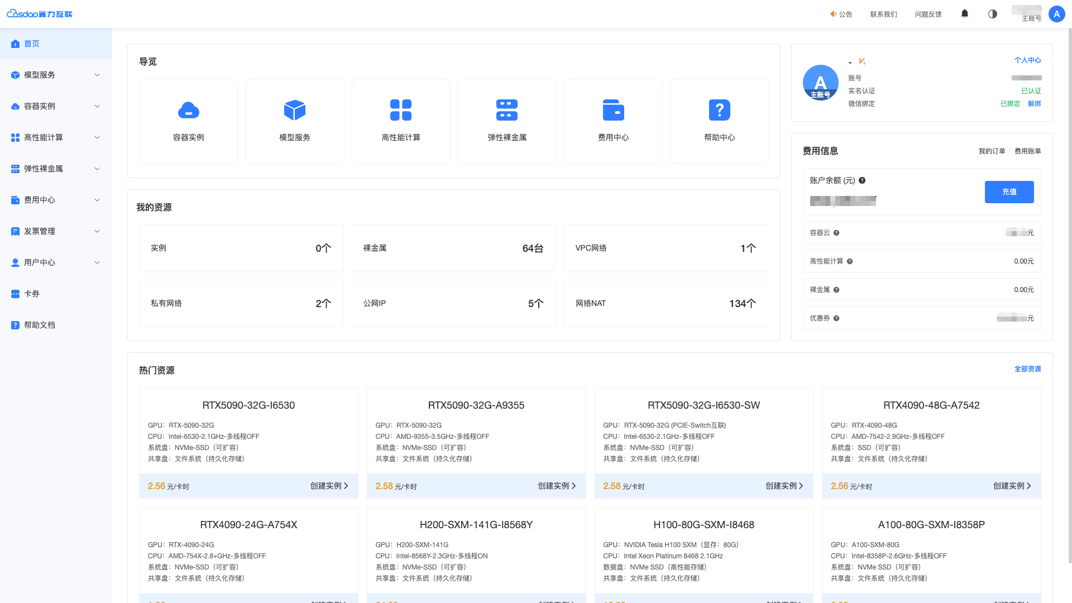Click the help icon beside 容器云
The width and height of the screenshot is (1072, 603).
(x=836, y=233)
